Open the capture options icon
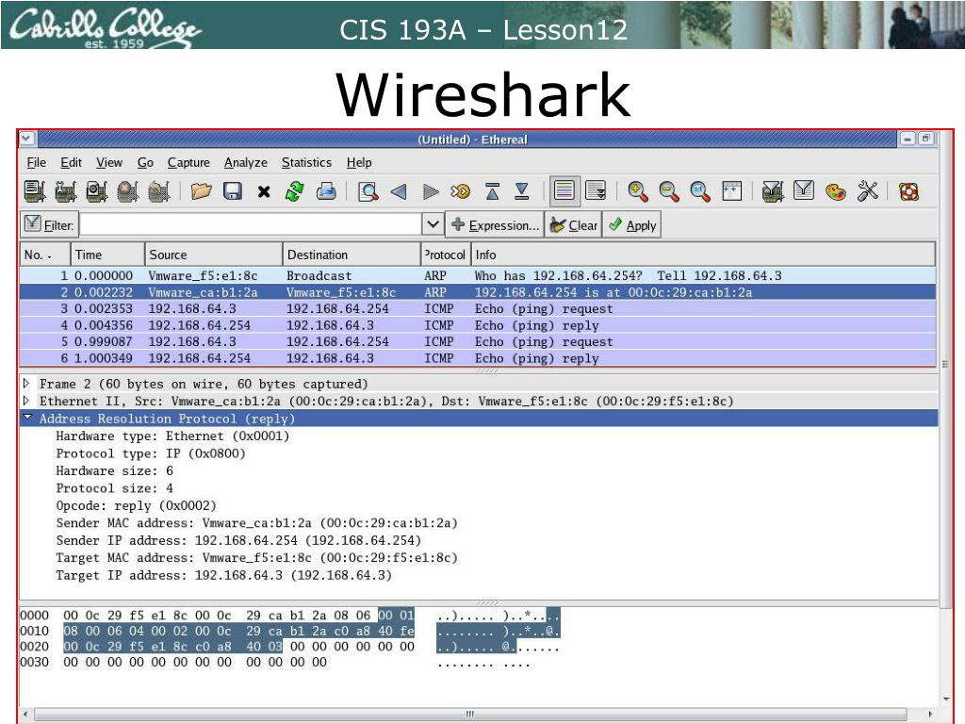The image size is (965, 724). (66, 191)
